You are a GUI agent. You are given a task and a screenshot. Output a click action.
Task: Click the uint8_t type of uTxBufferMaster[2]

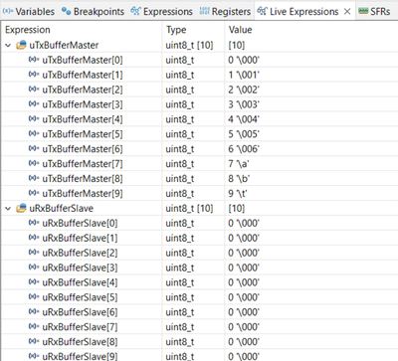coord(180,90)
